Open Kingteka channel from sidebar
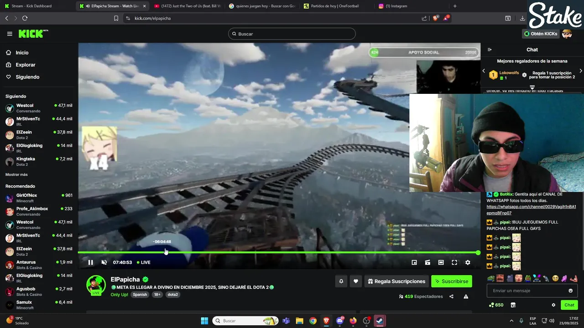The height and width of the screenshot is (328, 584). (x=39, y=161)
